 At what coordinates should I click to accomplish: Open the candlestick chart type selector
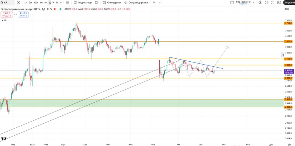pyautogui.click(x=68, y=3)
